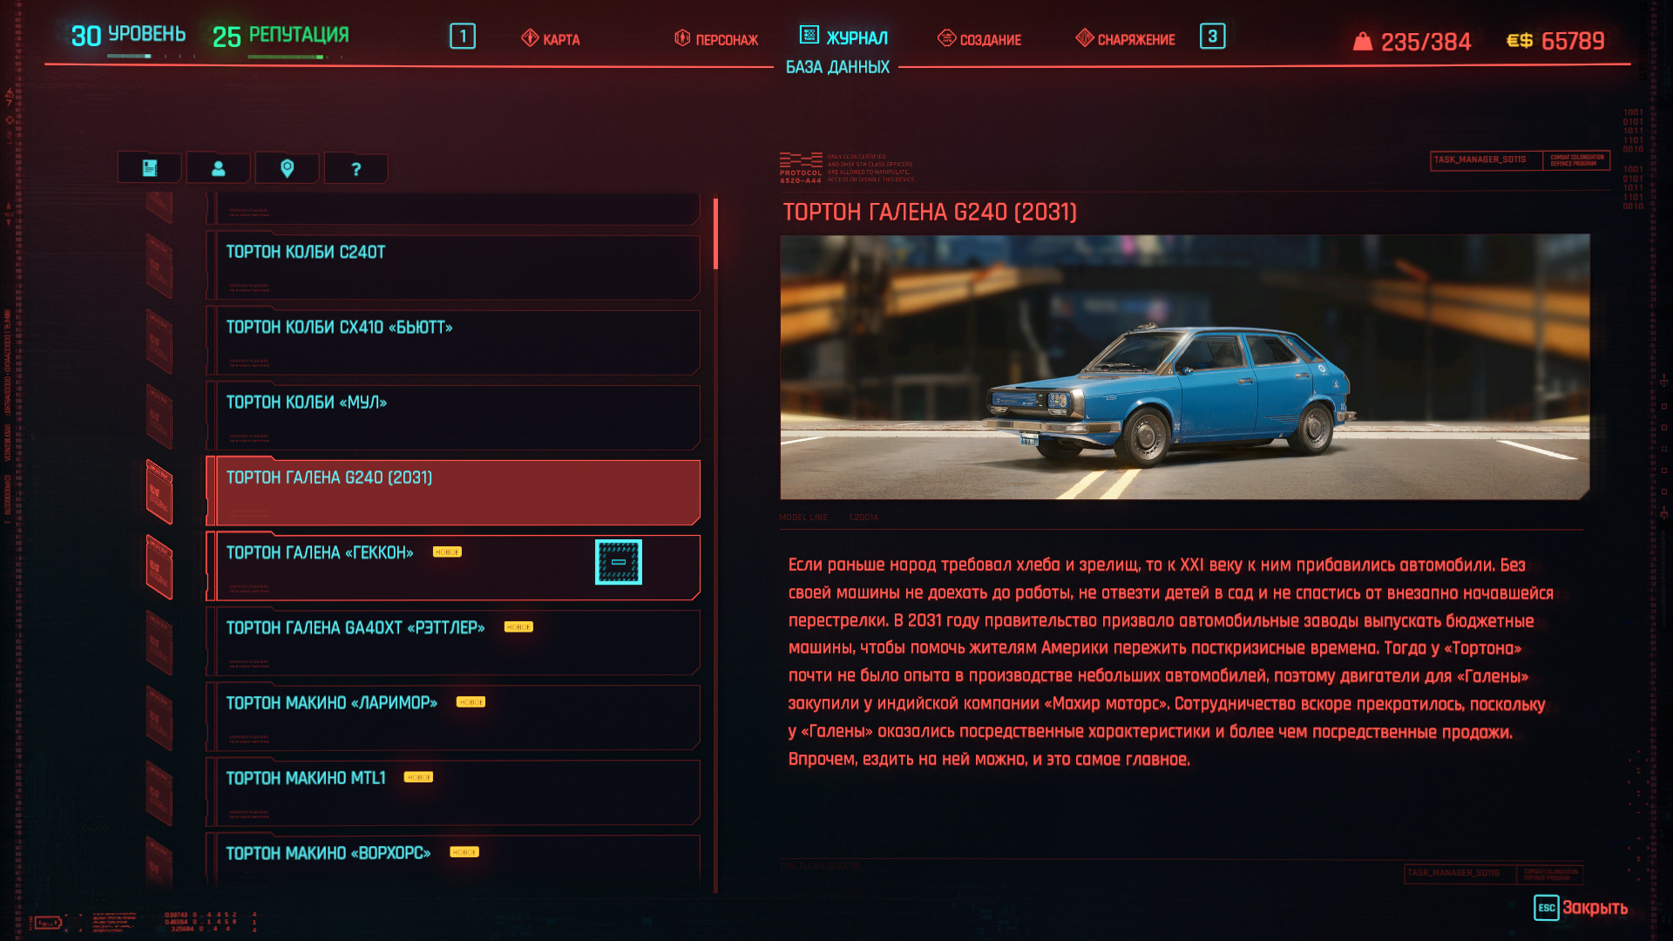
Task: Click the НОВОЕ badge on «Ворхорс»
Action: [464, 852]
